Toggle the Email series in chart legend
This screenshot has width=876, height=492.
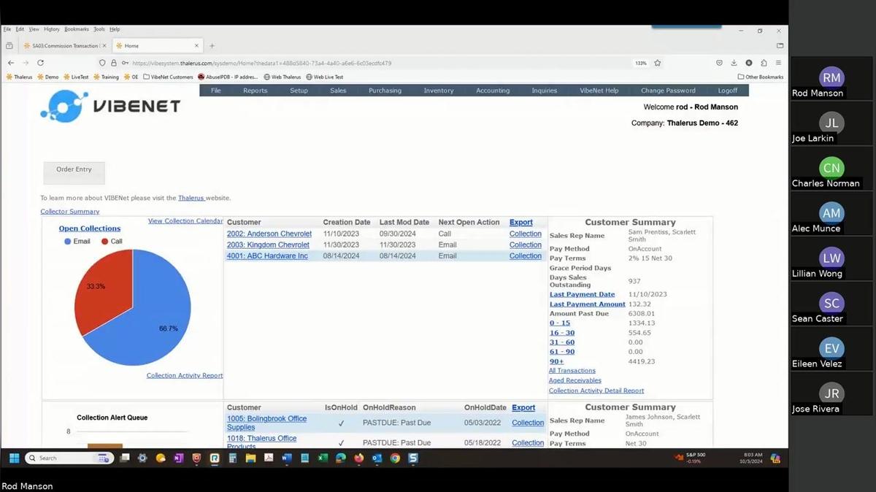[77, 242]
